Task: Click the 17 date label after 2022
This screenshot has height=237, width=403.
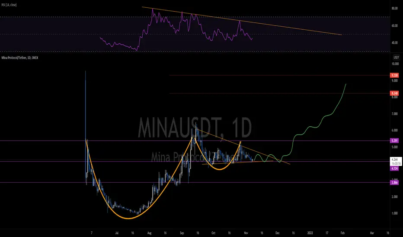Action: pos(327,233)
